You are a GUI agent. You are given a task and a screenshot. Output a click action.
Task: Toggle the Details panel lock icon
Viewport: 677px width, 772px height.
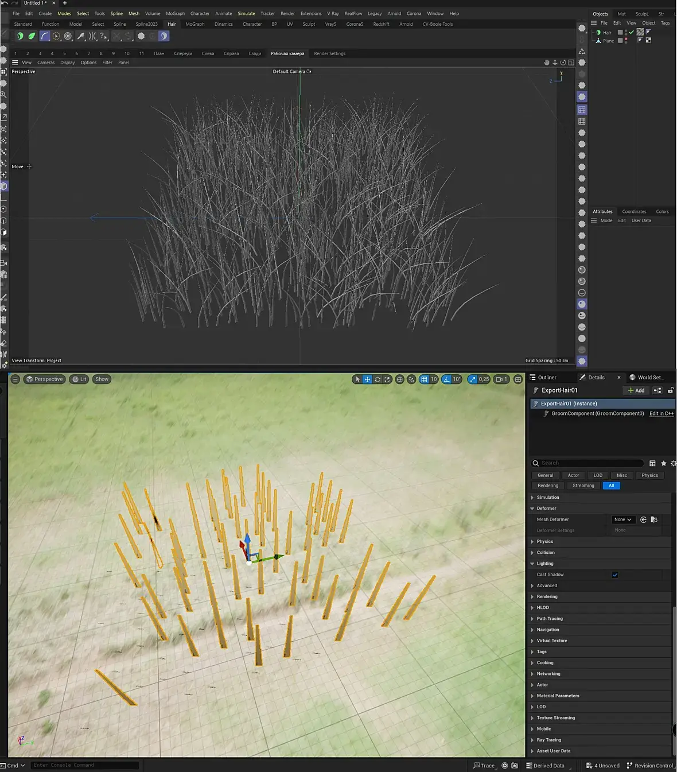click(x=670, y=390)
